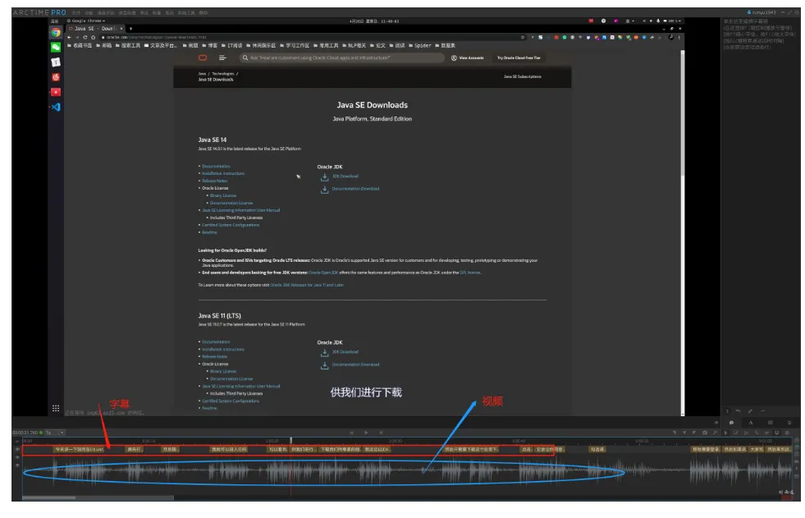The width and height of the screenshot is (805, 518).
Task: Click the WeChat icon in the video's dock
Action: (x=56, y=48)
